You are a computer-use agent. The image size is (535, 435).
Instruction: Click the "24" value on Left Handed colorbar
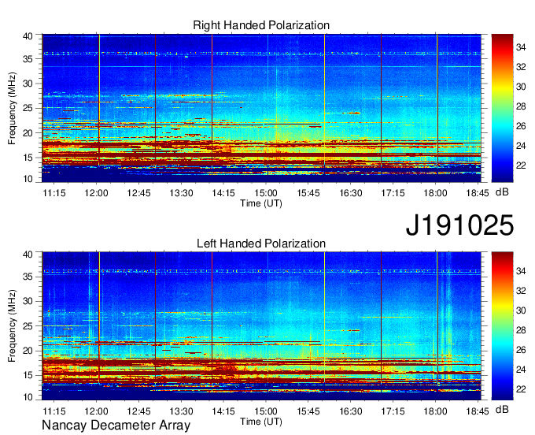click(521, 370)
